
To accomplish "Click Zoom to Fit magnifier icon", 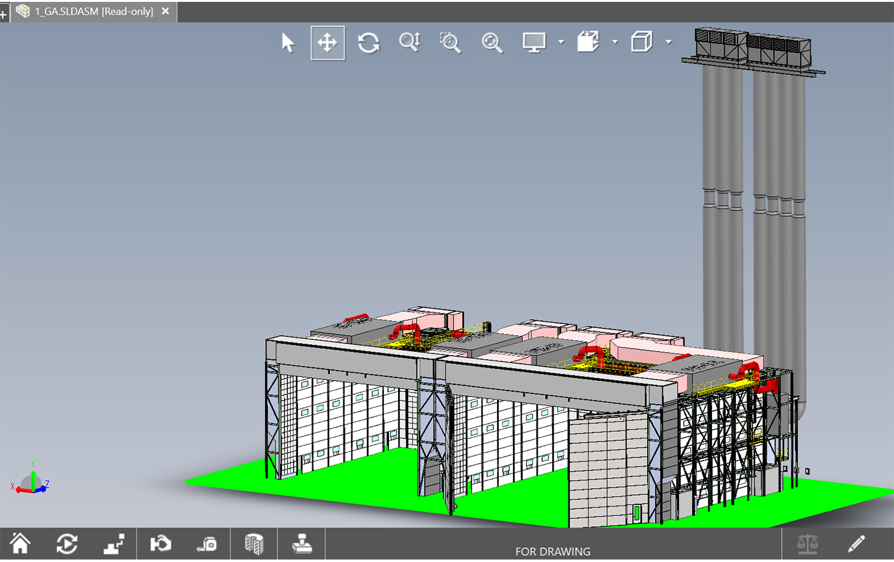I will point(492,42).
